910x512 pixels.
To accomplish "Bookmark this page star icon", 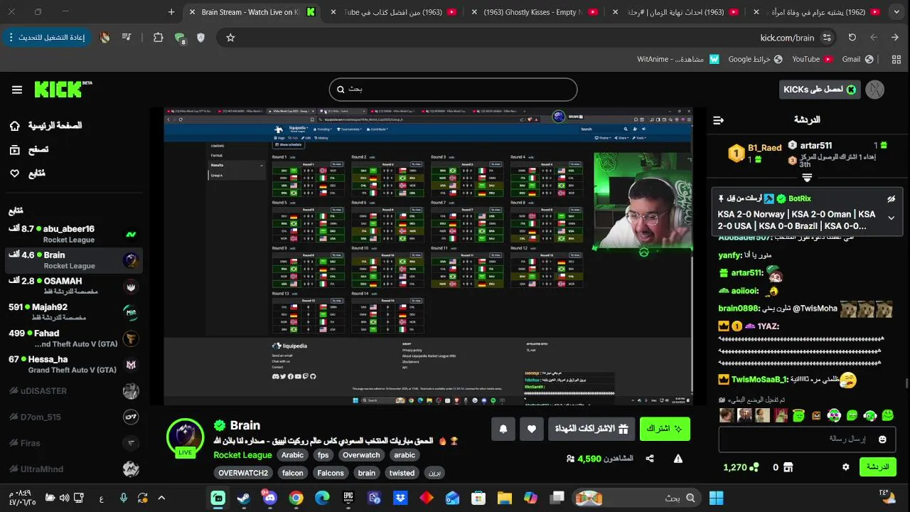I will 230,38.
